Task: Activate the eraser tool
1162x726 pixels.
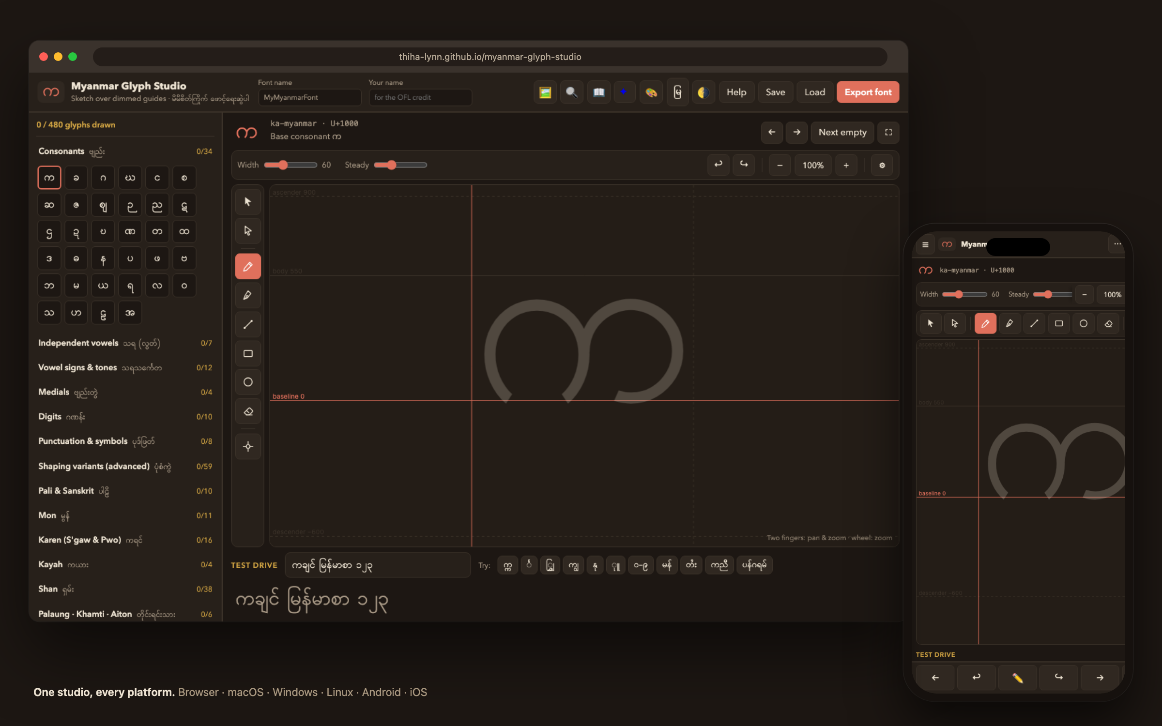Action: 248,411
